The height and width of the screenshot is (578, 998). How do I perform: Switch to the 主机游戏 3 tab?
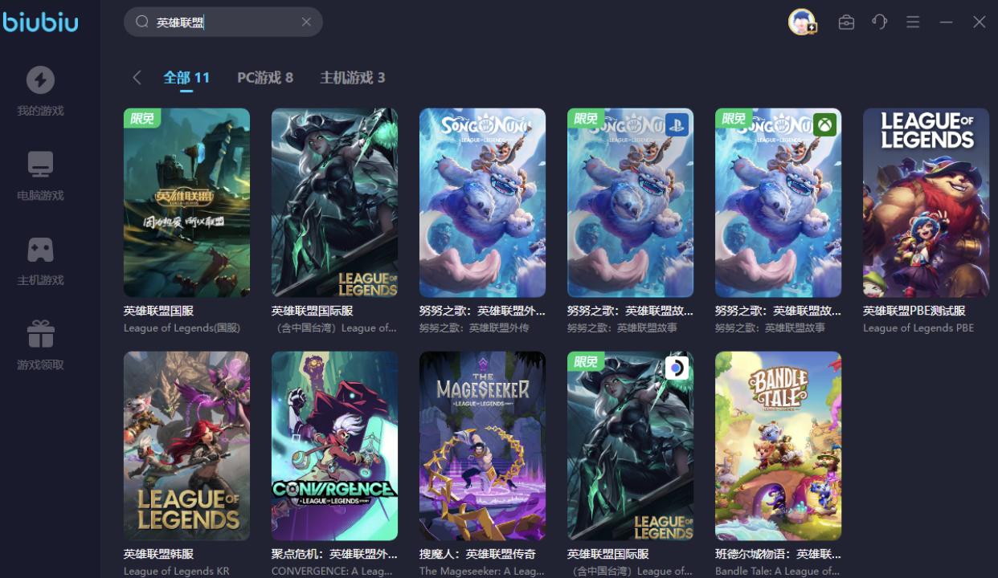click(x=353, y=78)
